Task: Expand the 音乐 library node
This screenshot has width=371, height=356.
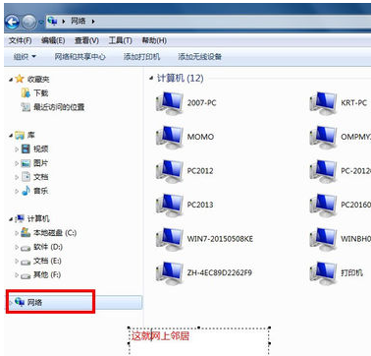Action: (17, 191)
